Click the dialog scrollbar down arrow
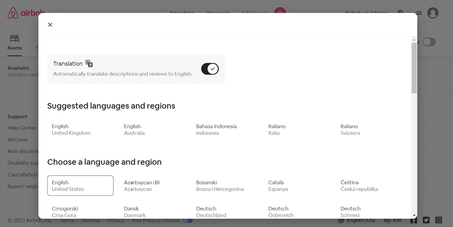 (414, 215)
